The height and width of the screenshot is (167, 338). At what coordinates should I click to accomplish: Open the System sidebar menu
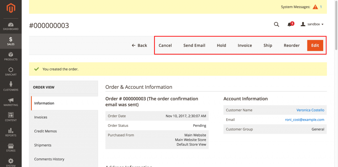point(11,162)
